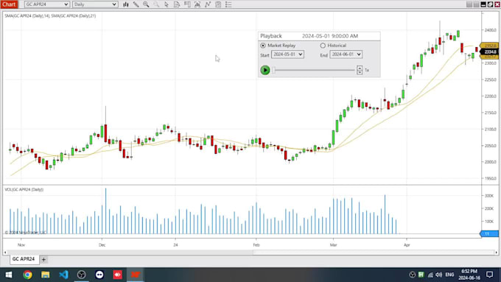The width and height of the screenshot is (501, 282).
Task: Open OBS Studio from the taskbar
Action: 82,275
